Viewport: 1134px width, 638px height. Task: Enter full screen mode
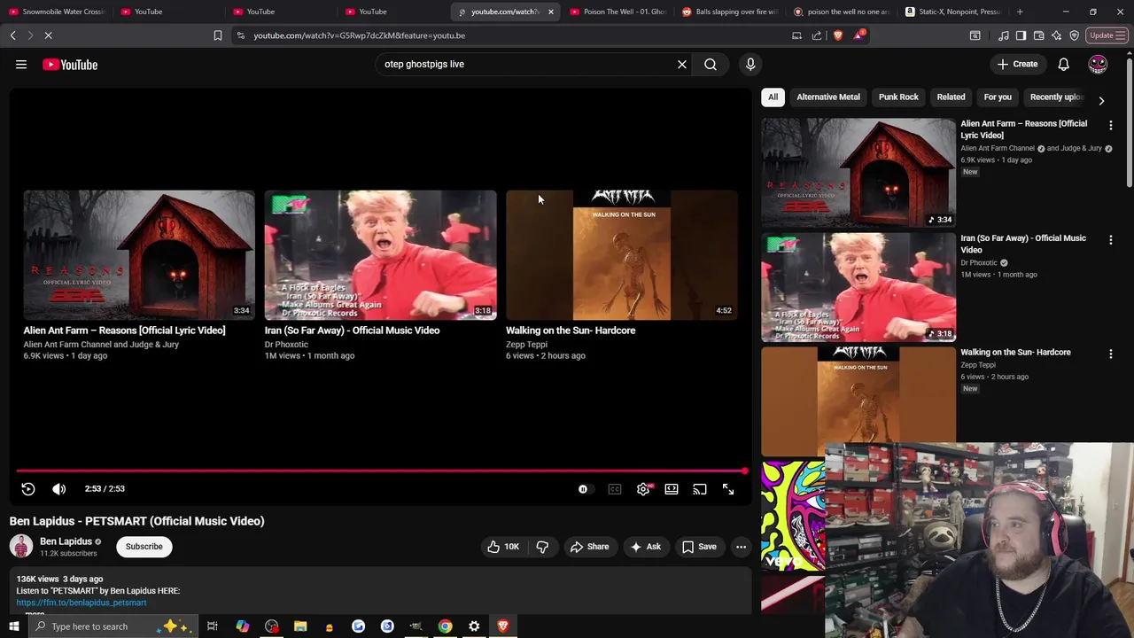pos(728,489)
